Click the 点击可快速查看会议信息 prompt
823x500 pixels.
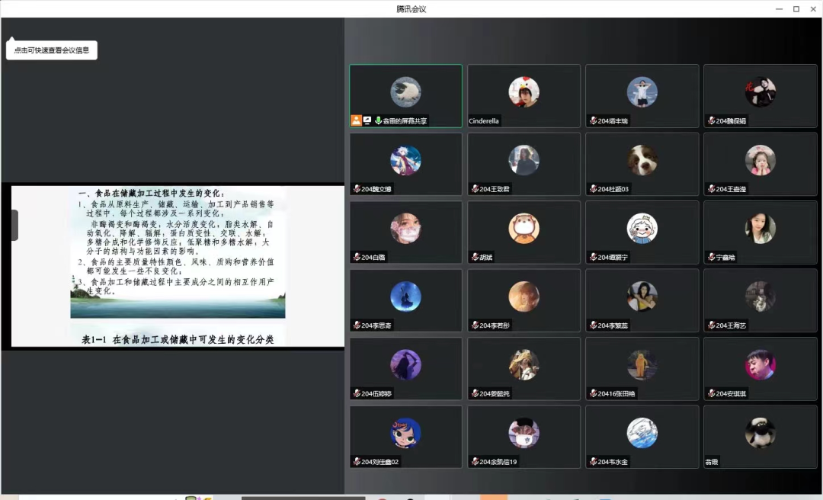51,50
